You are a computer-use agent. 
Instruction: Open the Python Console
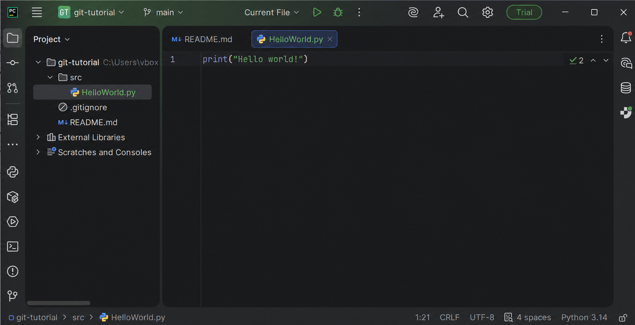[13, 172]
